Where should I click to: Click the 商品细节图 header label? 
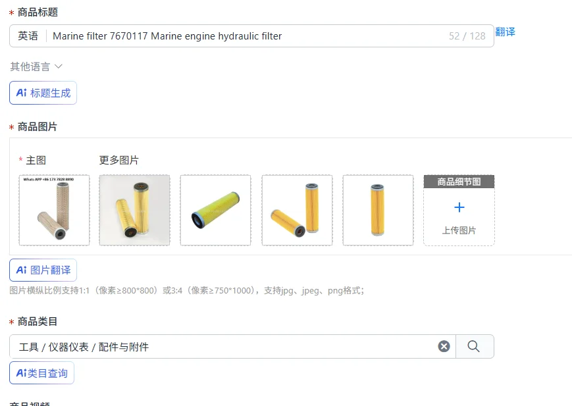[459, 182]
